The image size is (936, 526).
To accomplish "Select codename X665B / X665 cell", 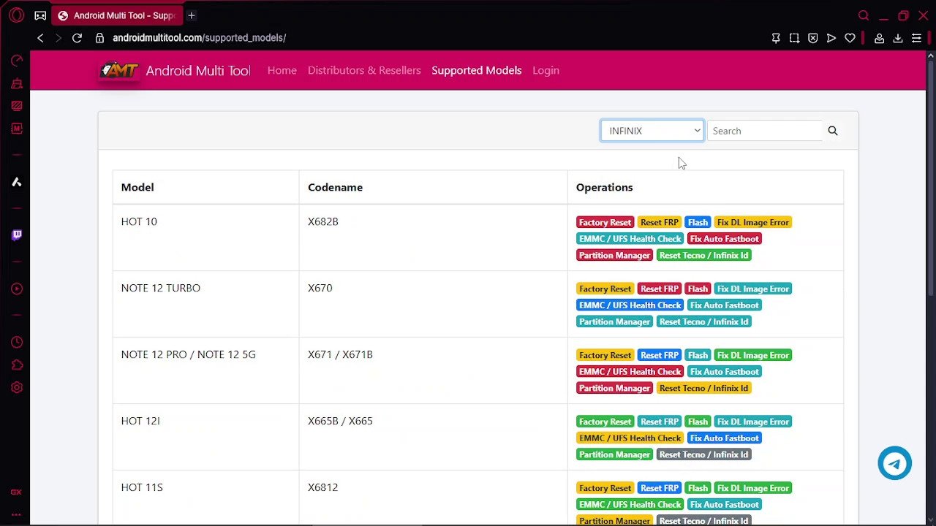I will pyautogui.click(x=433, y=437).
